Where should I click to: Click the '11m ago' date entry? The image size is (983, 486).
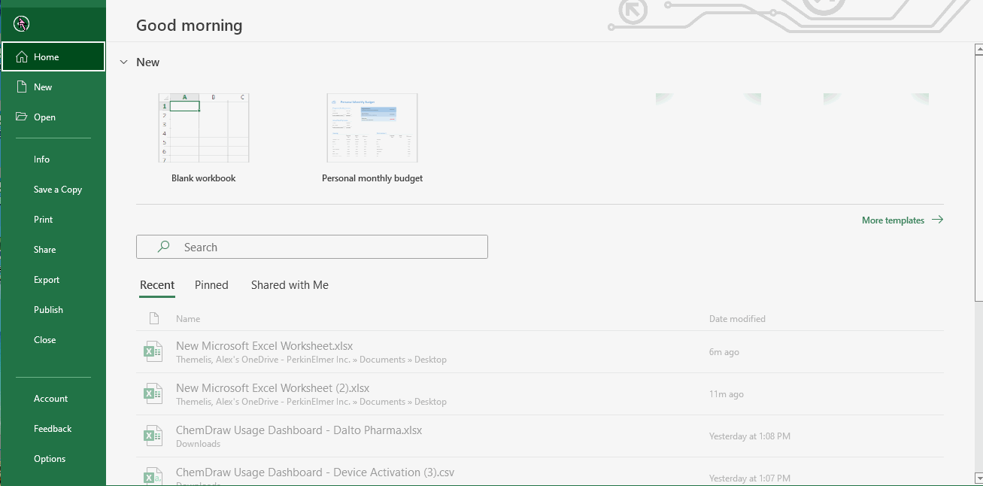click(727, 394)
